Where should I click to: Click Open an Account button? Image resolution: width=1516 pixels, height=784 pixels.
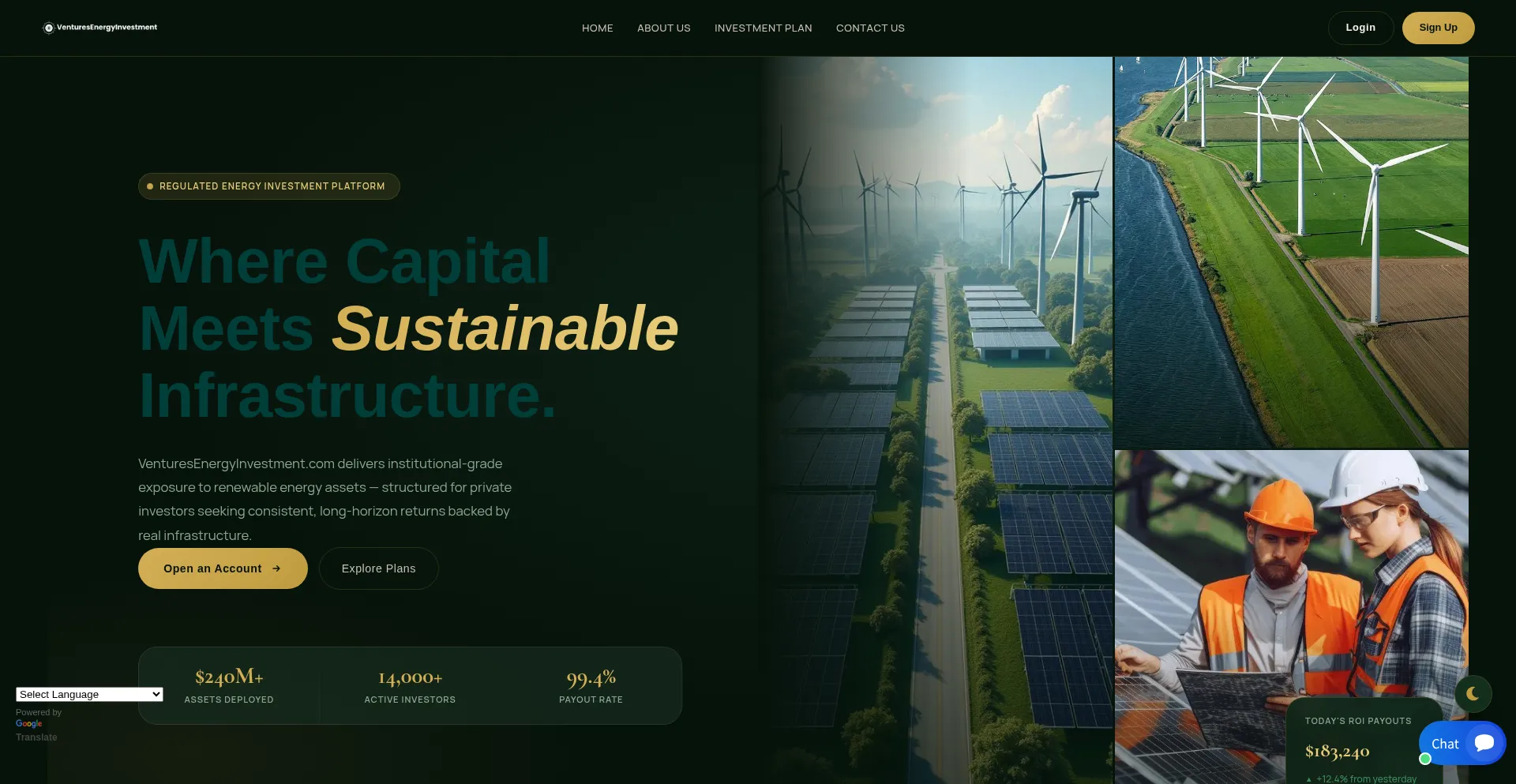[223, 568]
